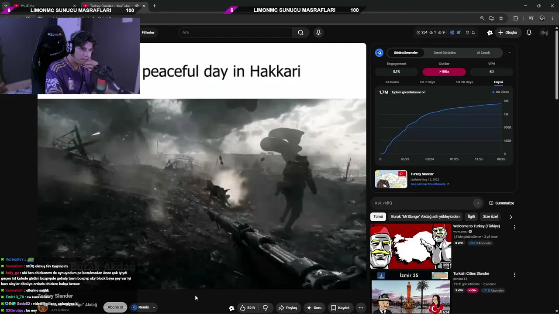Screen dimensions: 559x314
Task: Open options for Turkish Cities Slander video
Action: 514,275
